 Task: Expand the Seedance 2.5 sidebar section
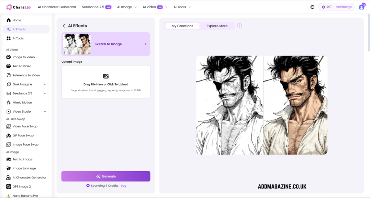(x=45, y=93)
